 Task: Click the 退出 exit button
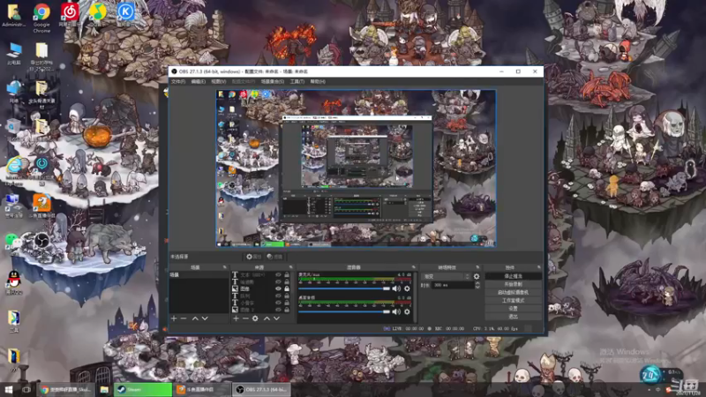tap(514, 317)
